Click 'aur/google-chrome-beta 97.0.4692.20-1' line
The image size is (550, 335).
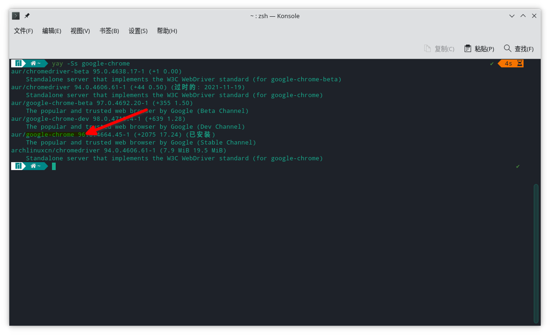click(102, 103)
